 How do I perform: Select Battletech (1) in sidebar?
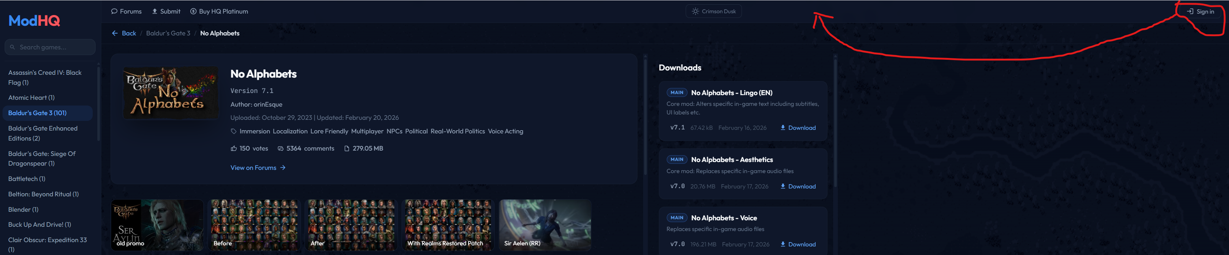27,179
